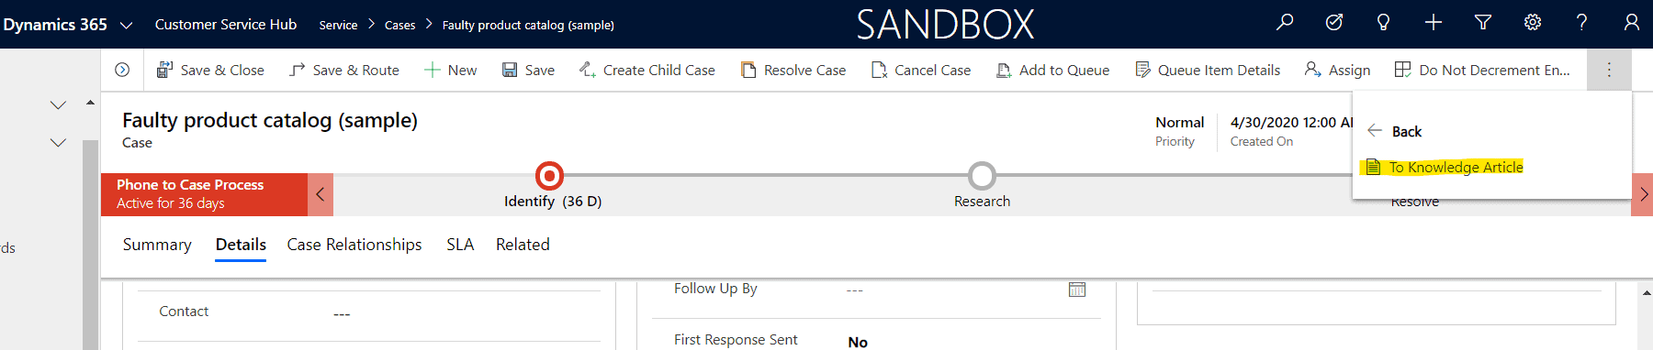Open the user profile icon
The height and width of the screenshot is (350, 1653).
coord(1631,22)
